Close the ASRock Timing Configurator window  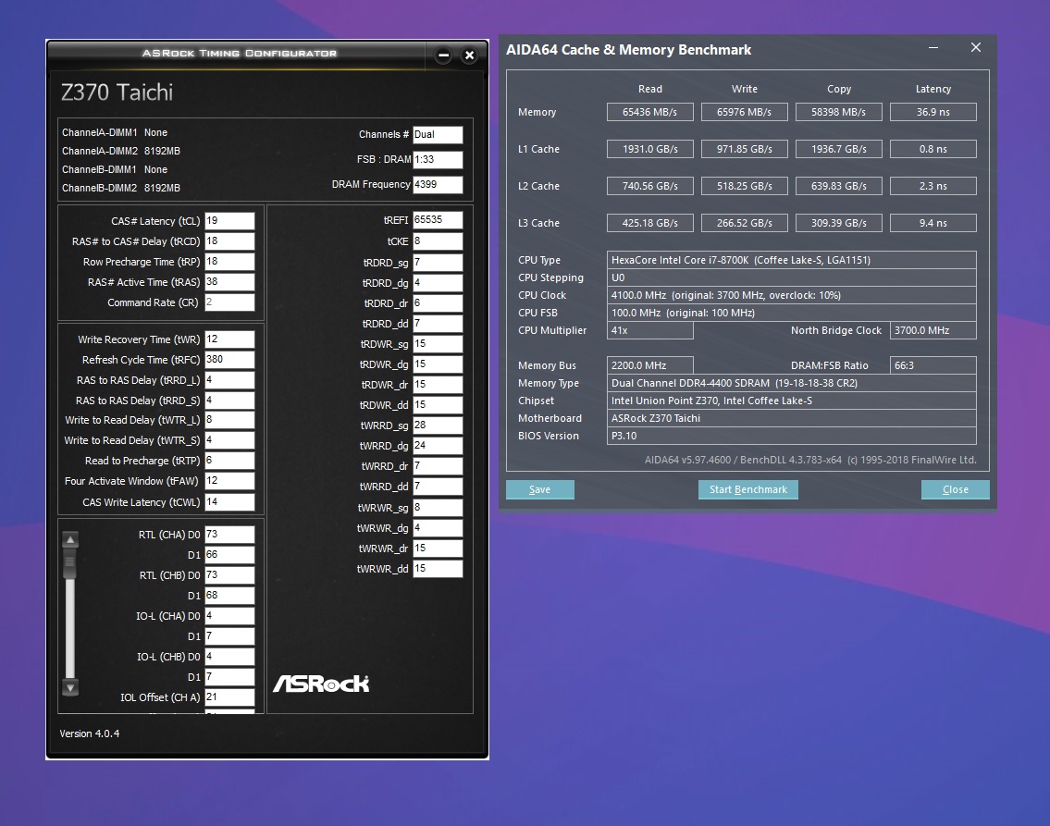(x=469, y=55)
